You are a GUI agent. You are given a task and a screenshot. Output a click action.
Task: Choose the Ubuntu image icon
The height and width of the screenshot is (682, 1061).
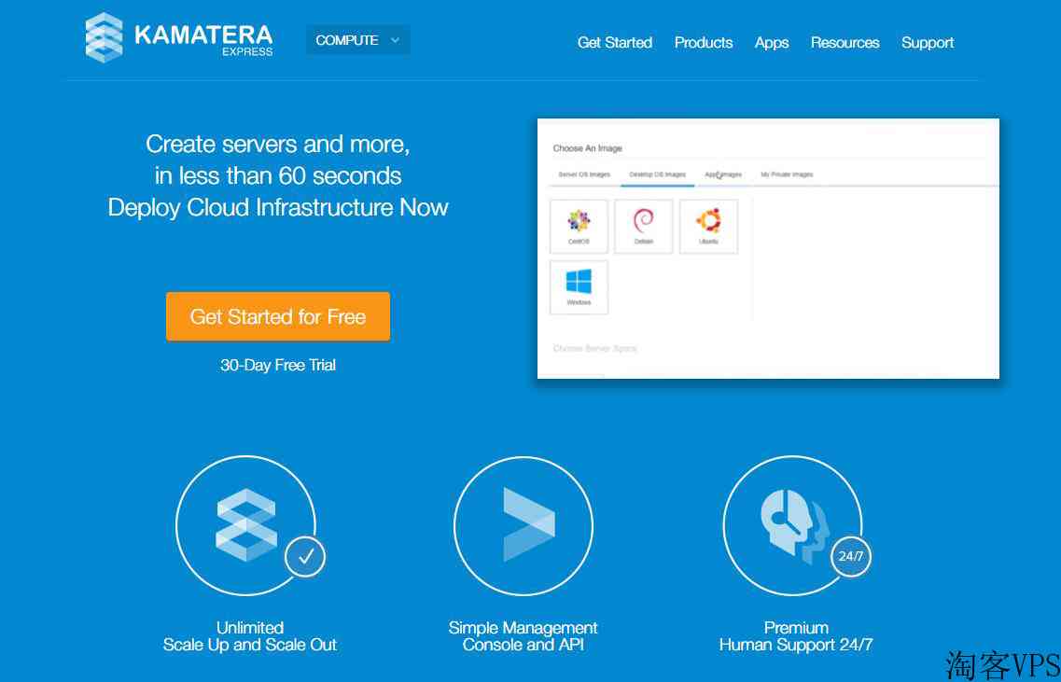click(x=708, y=226)
